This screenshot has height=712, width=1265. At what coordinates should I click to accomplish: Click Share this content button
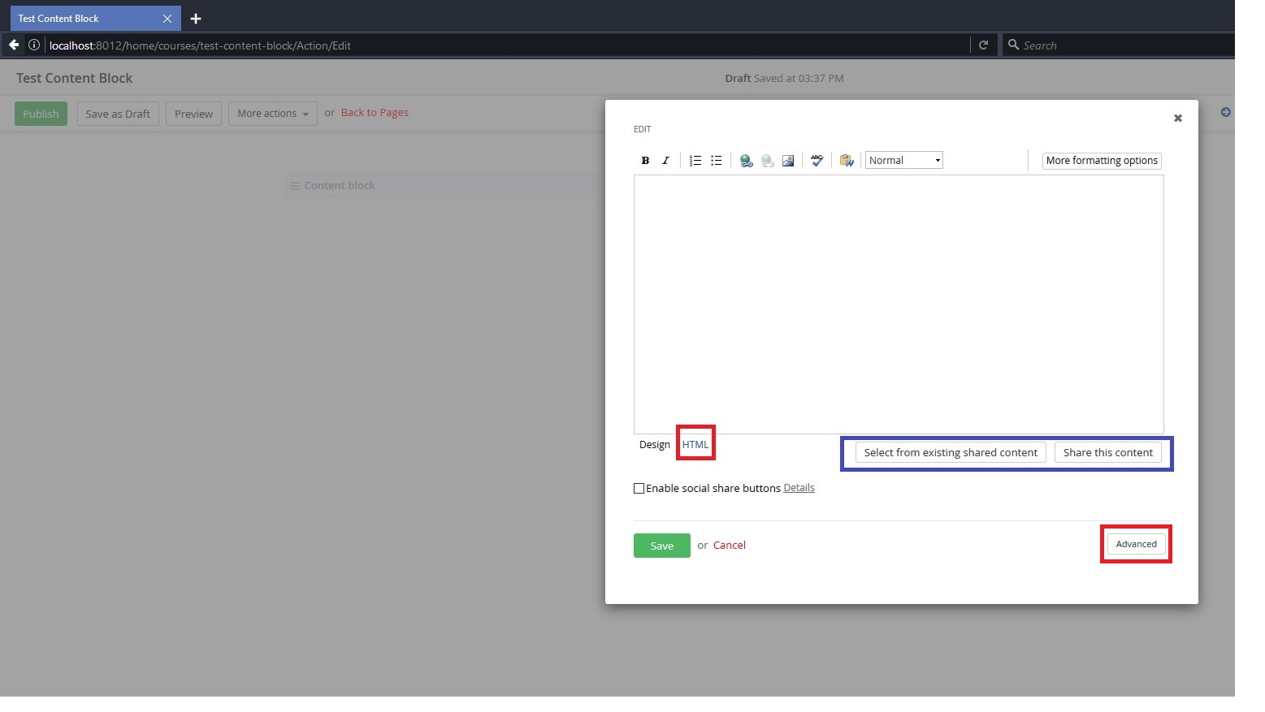coord(1108,453)
